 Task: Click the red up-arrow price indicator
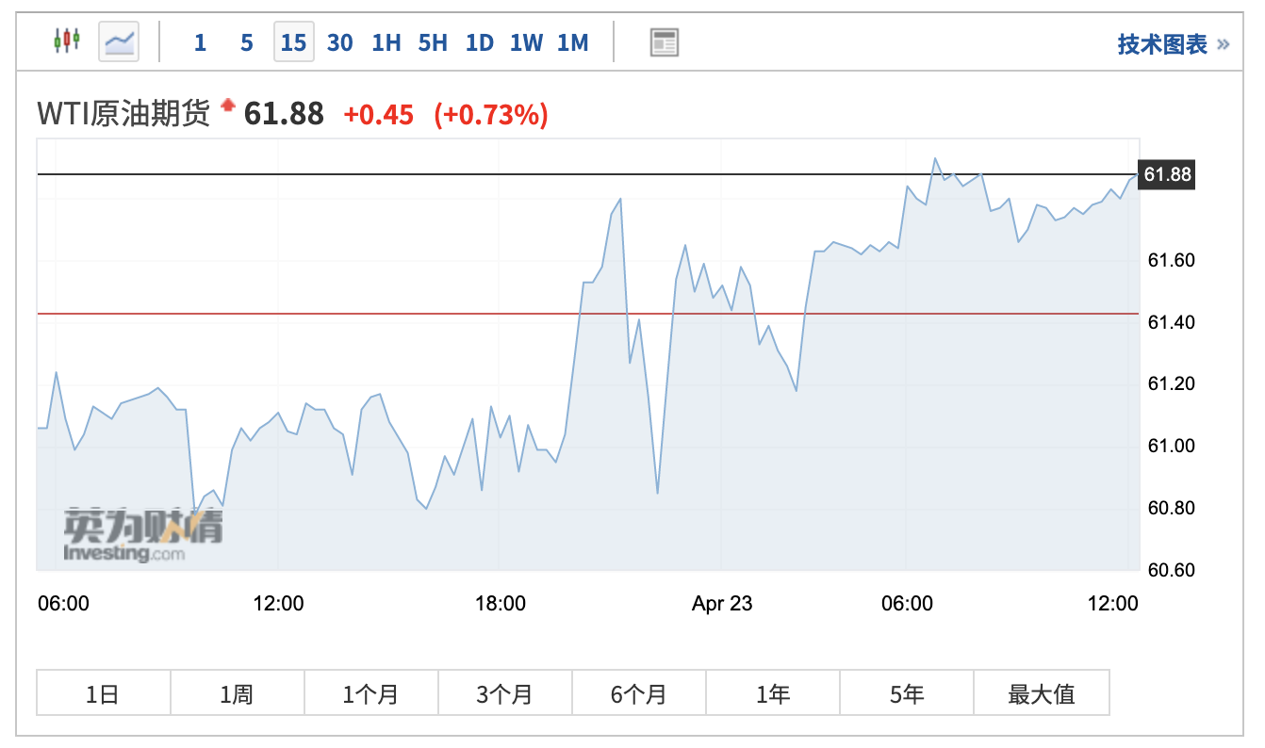tap(227, 106)
